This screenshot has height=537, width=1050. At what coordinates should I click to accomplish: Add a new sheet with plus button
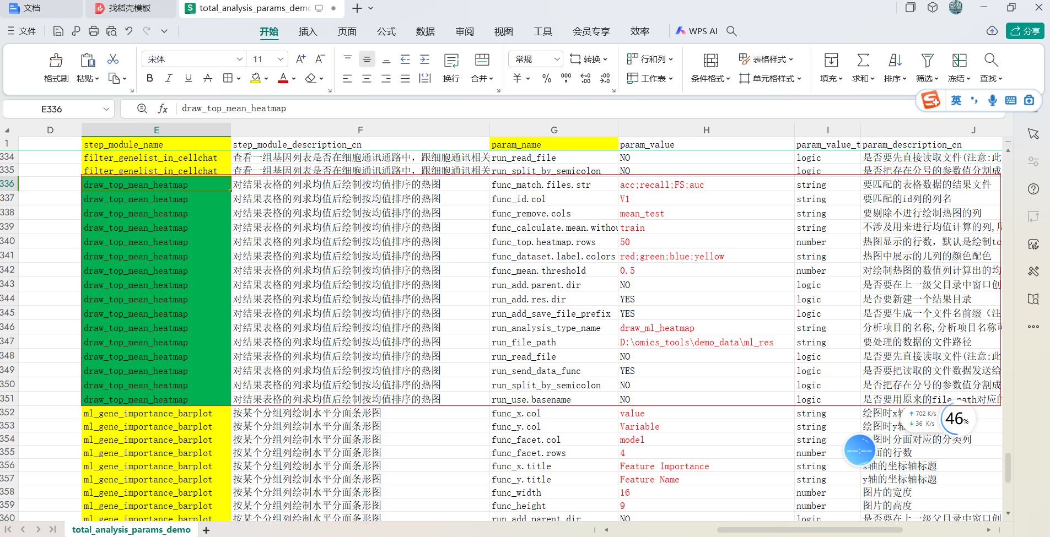pyautogui.click(x=206, y=530)
